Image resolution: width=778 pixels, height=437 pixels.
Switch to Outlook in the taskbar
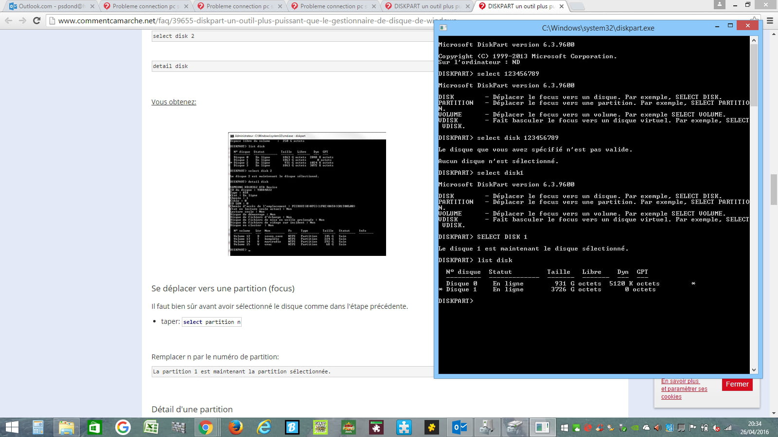point(460,427)
